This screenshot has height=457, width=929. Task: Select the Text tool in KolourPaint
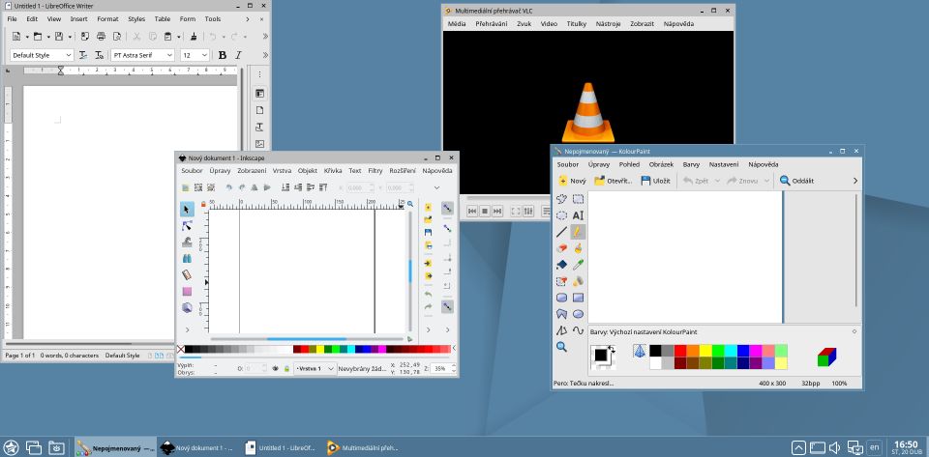click(578, 215)
